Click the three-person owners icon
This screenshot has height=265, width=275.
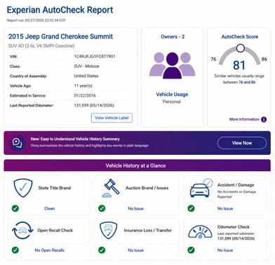click(x=173, y=65)
